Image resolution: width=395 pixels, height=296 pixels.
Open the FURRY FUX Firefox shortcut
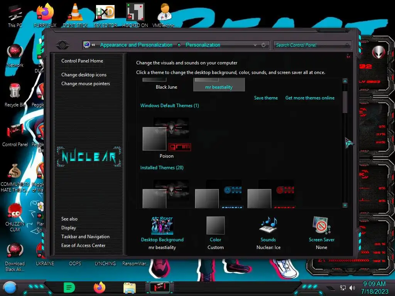click(45, 15)
